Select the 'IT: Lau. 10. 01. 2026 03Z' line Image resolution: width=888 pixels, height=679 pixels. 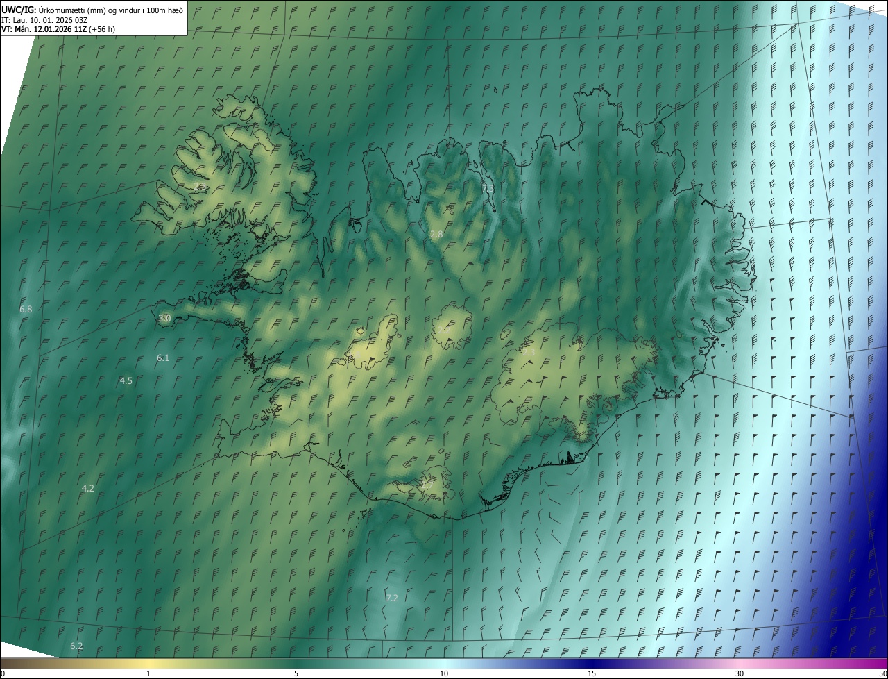point(44,19)
